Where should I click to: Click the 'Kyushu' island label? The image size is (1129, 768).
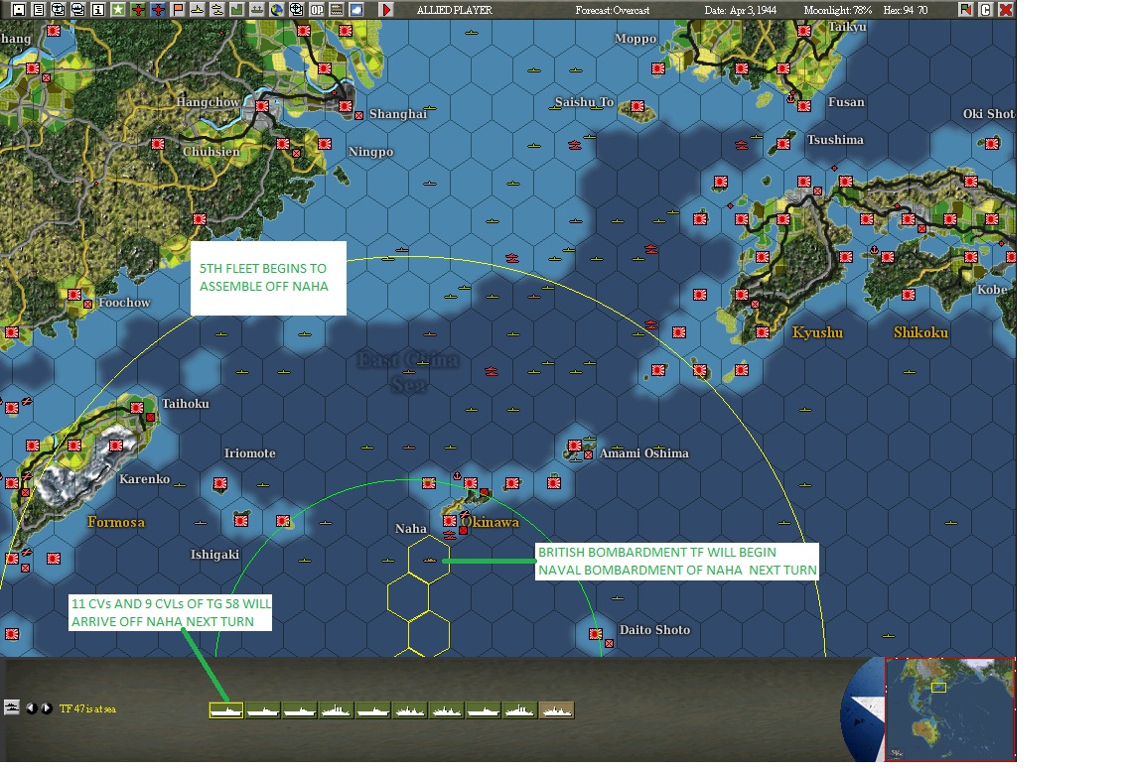[x=817, y=331]
